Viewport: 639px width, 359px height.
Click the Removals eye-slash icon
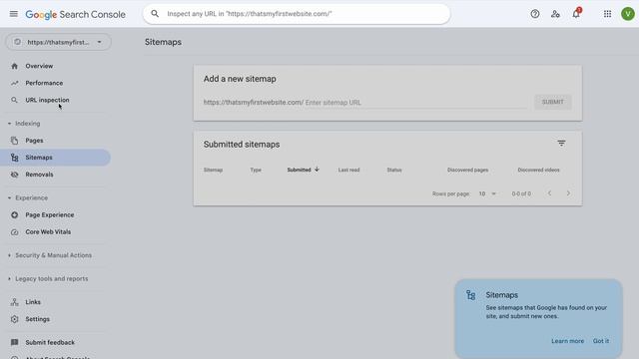[15, 175]
